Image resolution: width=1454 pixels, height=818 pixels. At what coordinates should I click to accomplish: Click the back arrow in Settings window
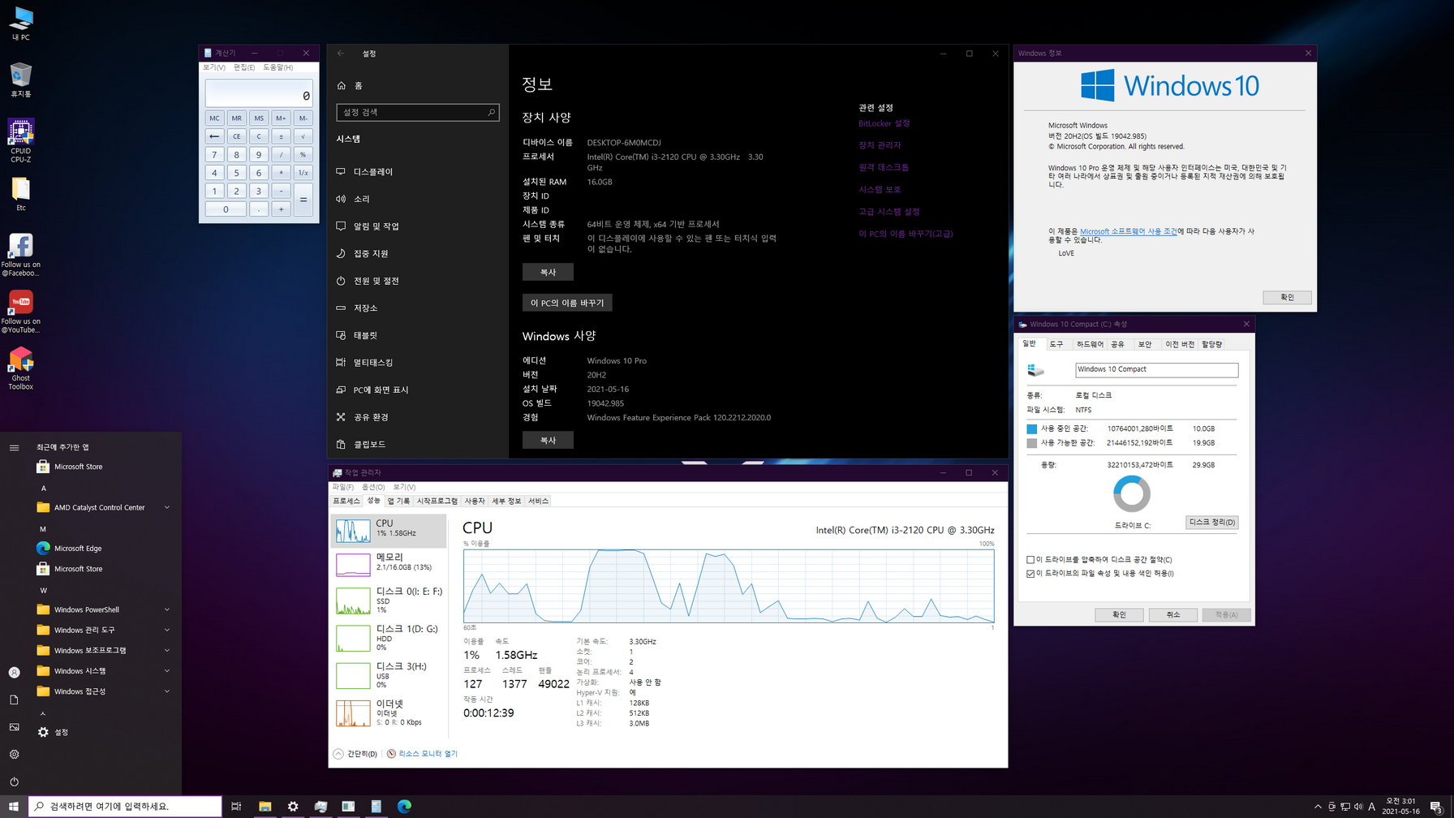tap(341, 54)
